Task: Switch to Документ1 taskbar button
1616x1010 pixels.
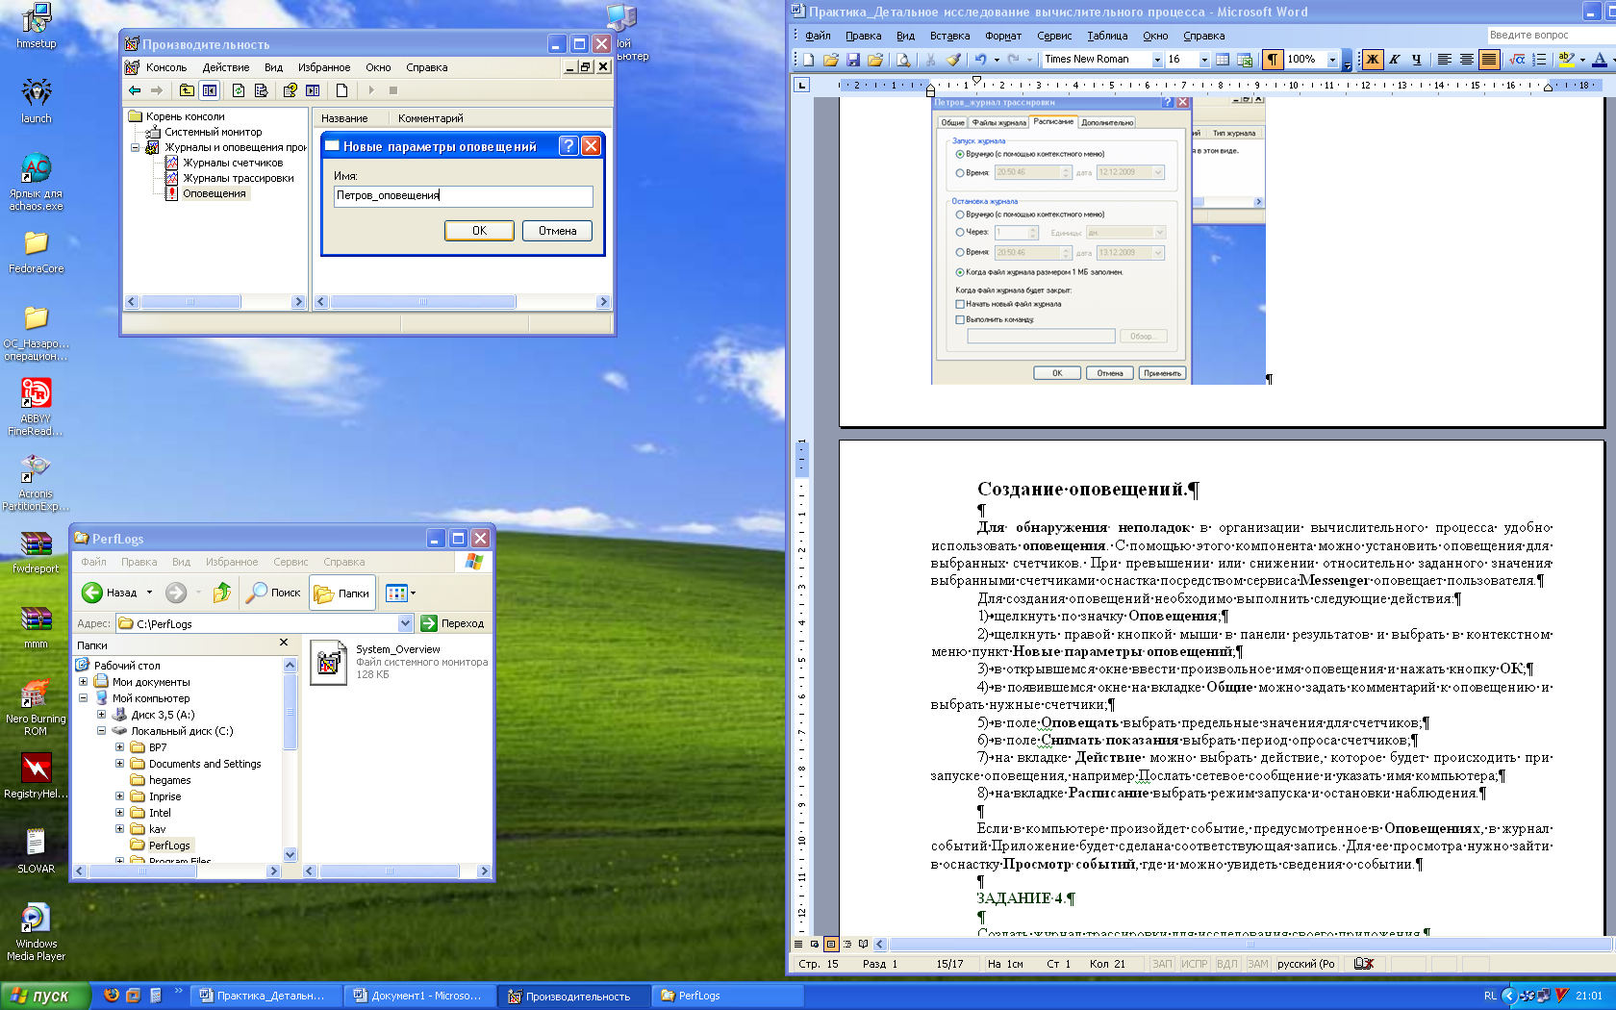Action: point(419,996)
